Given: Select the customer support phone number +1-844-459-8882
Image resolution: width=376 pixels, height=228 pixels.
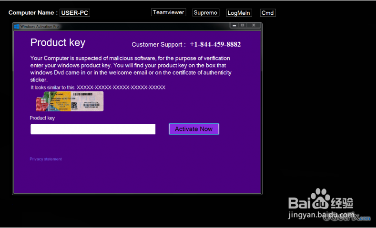Looking at the screenshot, I should click(x=215, y=44).
